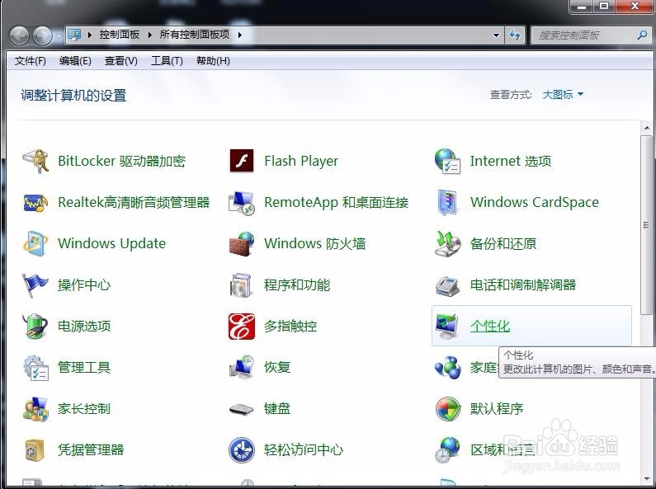Click the scrollbar up arrow
This screenshot has width=656, height=489.
point(646,128)
